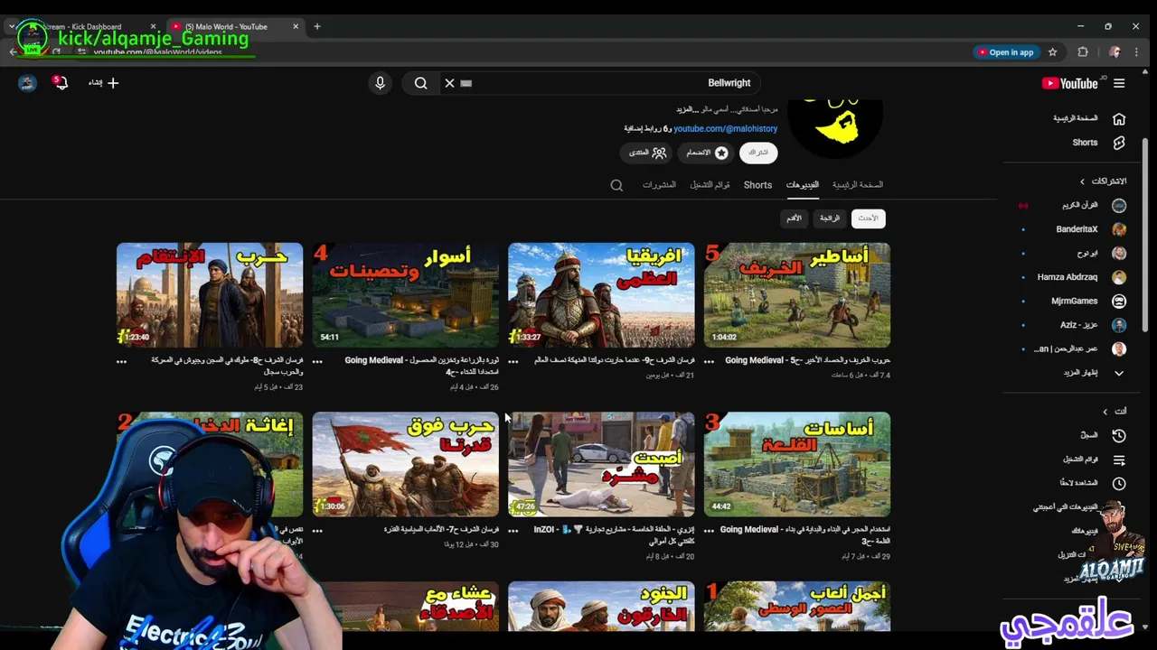The width and height of the screenshot is (1157, 650).
Task: Play the أصبحت مشرد InZOI thumbnail
Action: (x=601, y=465)
